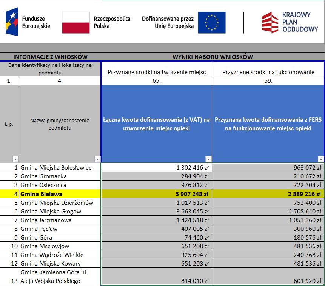325x286 pixels.
Task: Select the INFORMACJE Z WNIOSKÓW header cell
Action: coord(51,57)
